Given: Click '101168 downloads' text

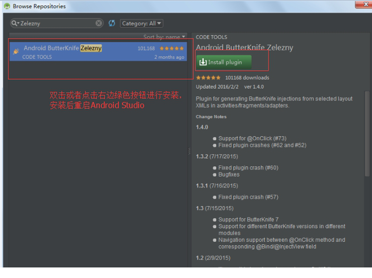Looking at the screenshot, I should coord(247,77).
